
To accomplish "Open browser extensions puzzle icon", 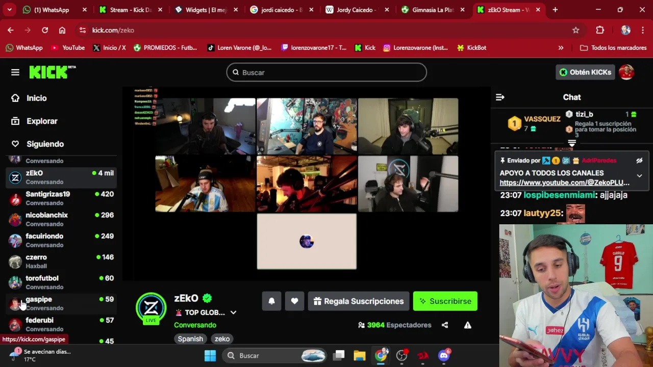I will pos(600,30).
